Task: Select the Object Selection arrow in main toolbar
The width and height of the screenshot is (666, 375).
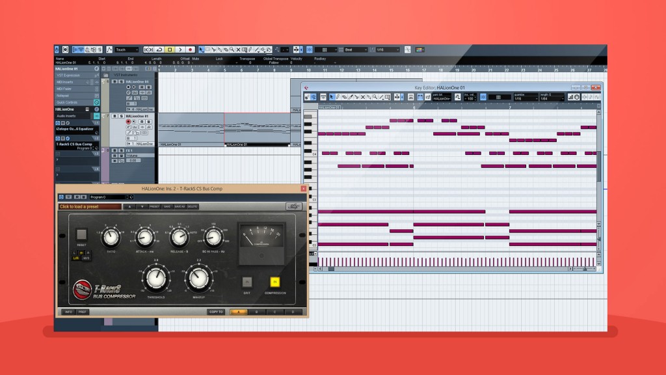Action: tap(201, 49)
